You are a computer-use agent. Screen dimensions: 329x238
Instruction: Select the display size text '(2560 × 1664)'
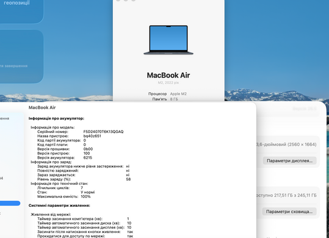(302, 144)
